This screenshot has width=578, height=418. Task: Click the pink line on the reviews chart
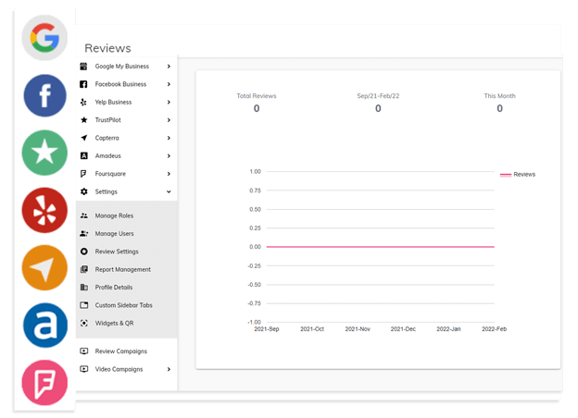(x=380, y=247)
